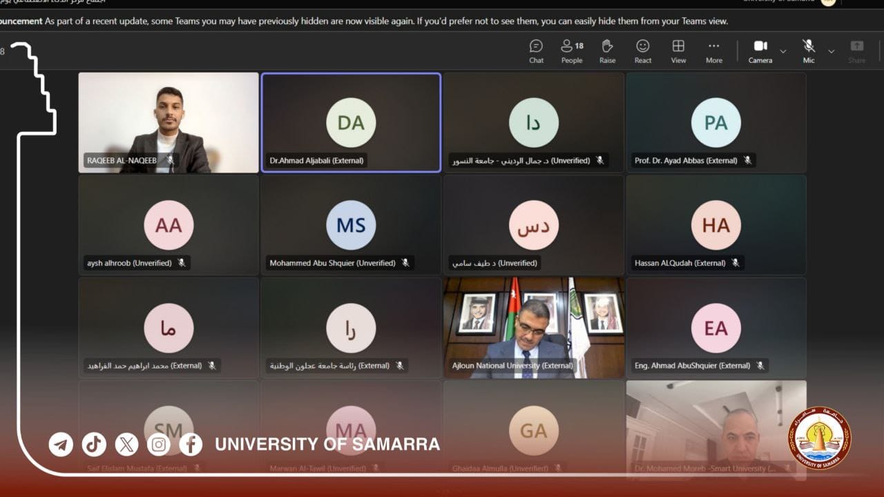Image resolution: width=884 pixels, height=497 pixels.
Task: Change the meeting View layout
Action: [678, 51]
